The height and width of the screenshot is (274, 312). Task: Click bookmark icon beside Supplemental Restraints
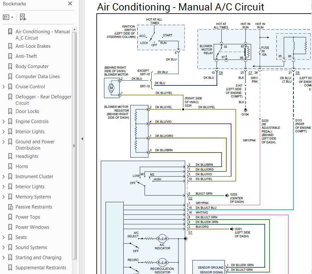click(10, 267)
